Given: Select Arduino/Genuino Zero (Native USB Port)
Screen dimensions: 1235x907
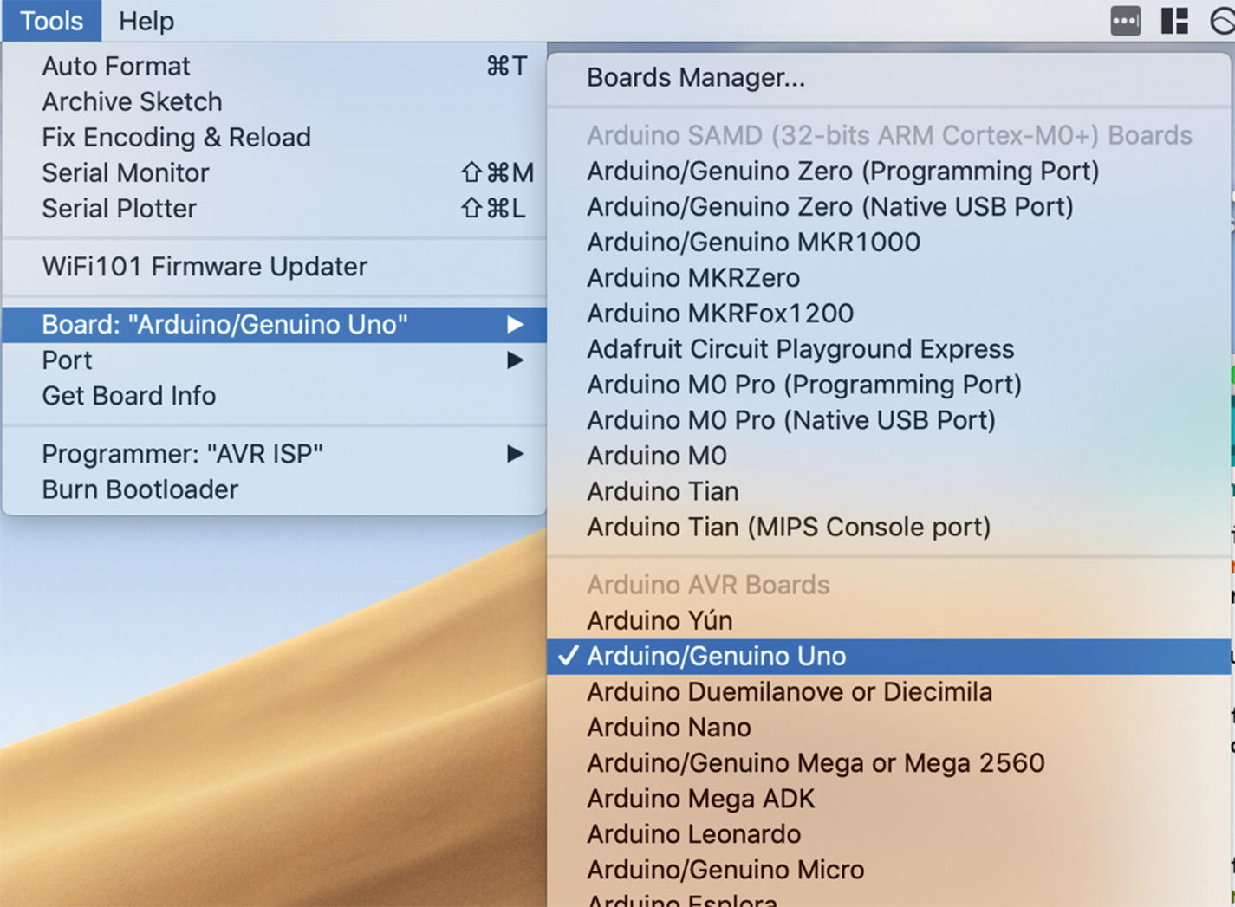Looking at the screenshot, I should (x=889, y=206).
